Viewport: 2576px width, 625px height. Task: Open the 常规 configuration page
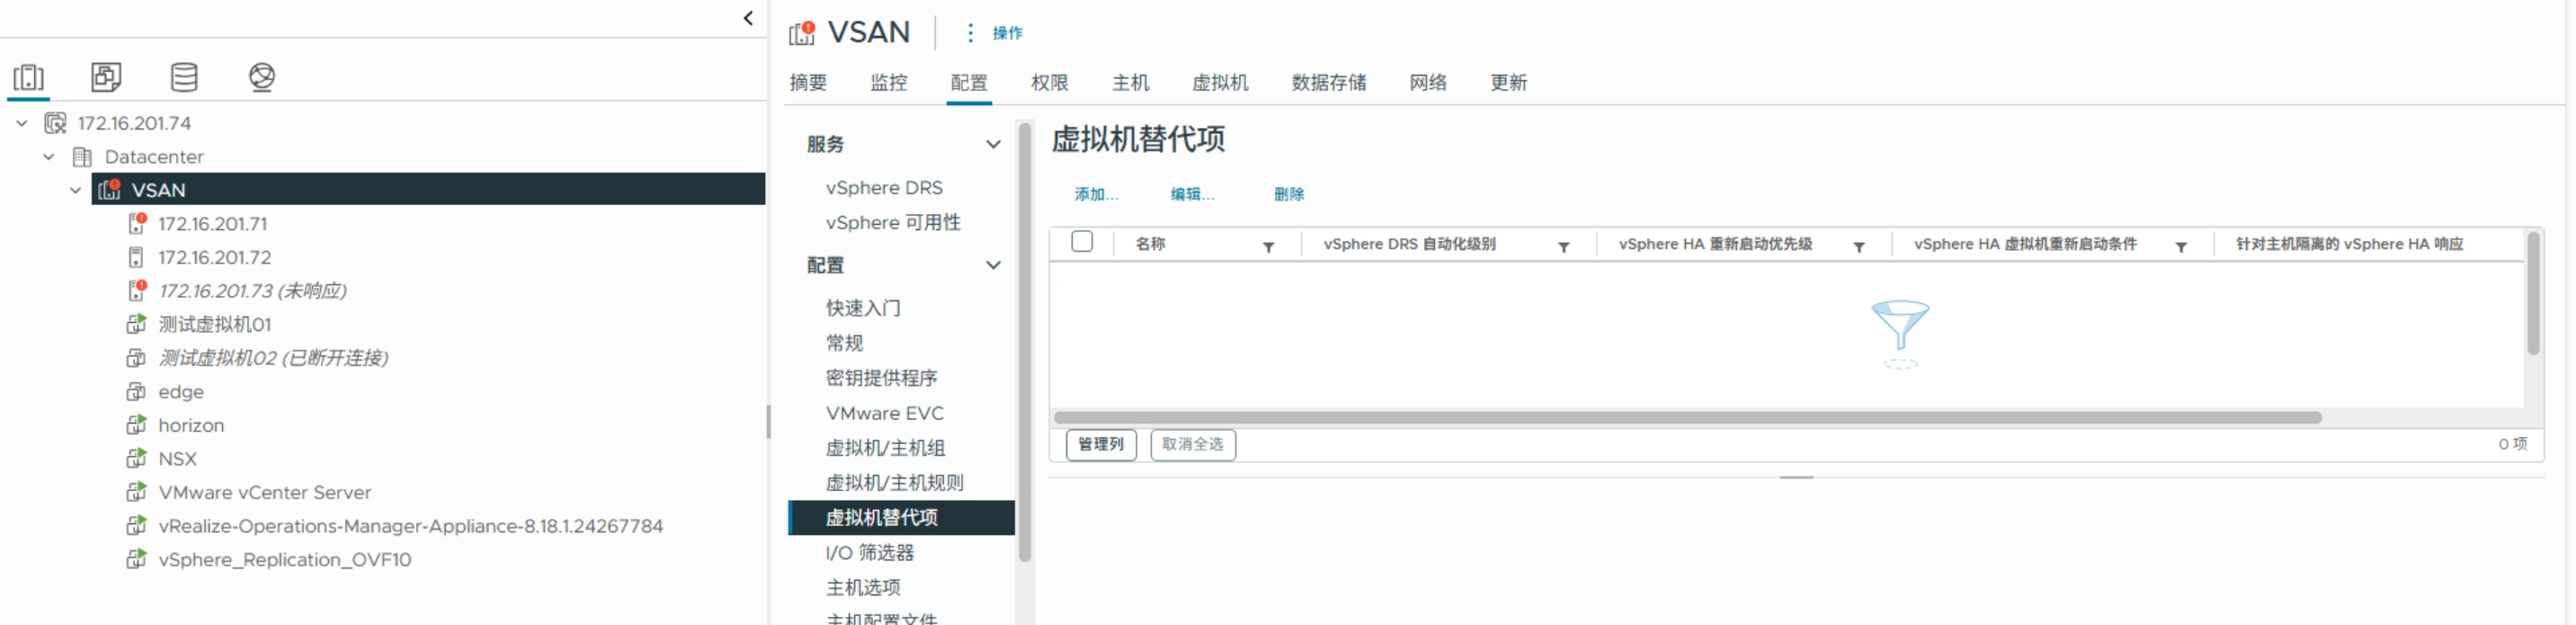tap(844, 343)
